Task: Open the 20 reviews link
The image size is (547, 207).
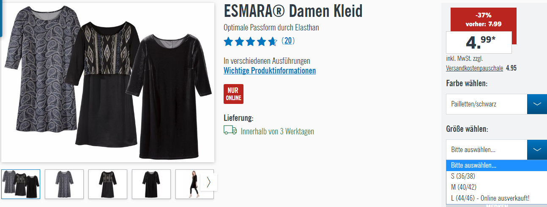Action: tap(288, 41)
